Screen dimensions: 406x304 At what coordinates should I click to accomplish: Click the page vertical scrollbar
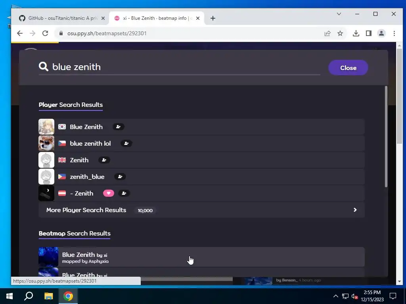pos(400,96)
